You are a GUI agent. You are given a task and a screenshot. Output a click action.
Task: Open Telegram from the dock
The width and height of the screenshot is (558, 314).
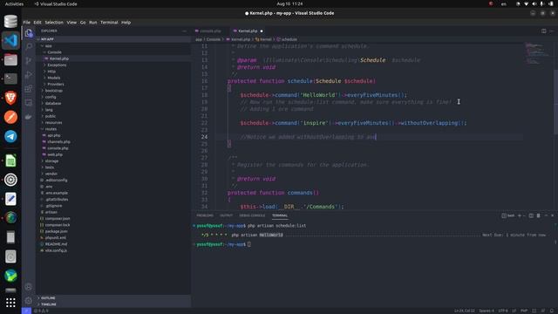point(10,136)
